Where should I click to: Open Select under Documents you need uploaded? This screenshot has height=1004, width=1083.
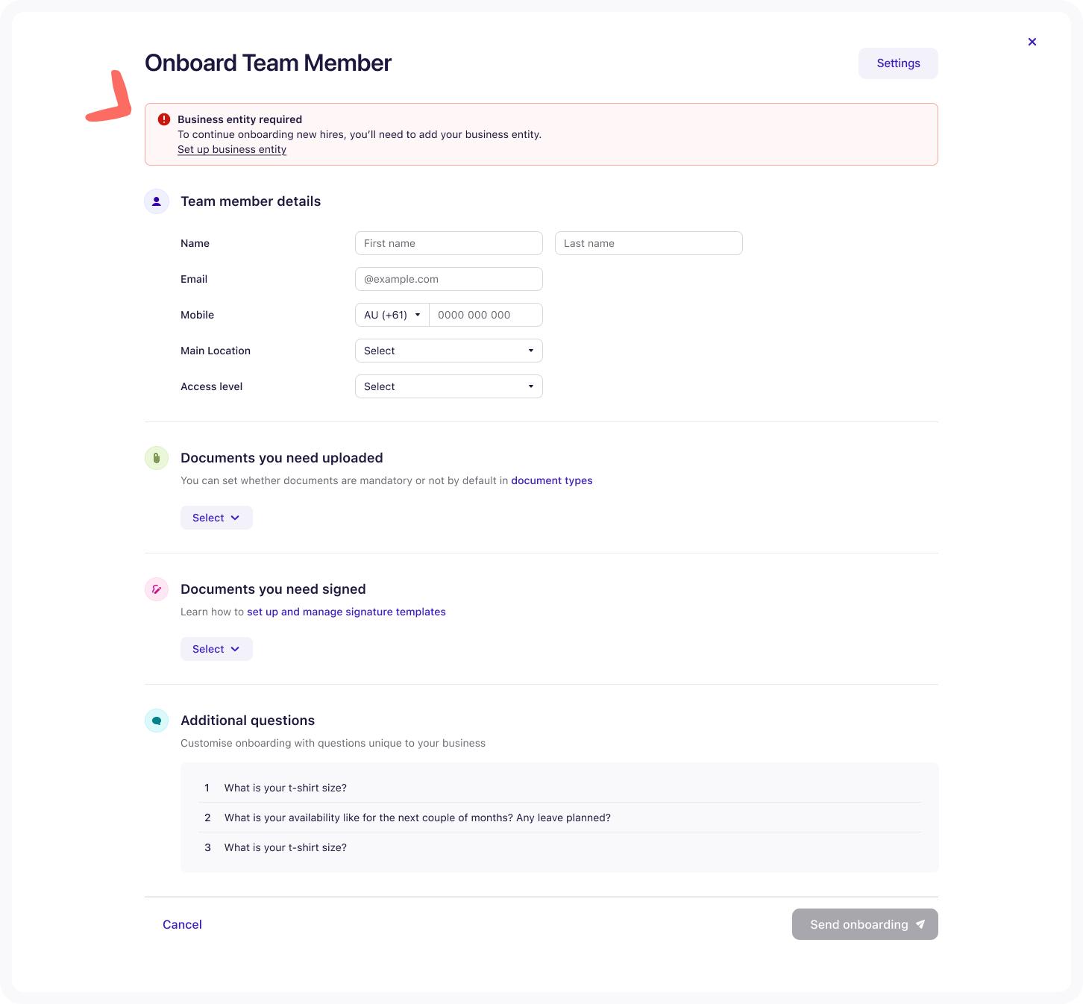216,518
